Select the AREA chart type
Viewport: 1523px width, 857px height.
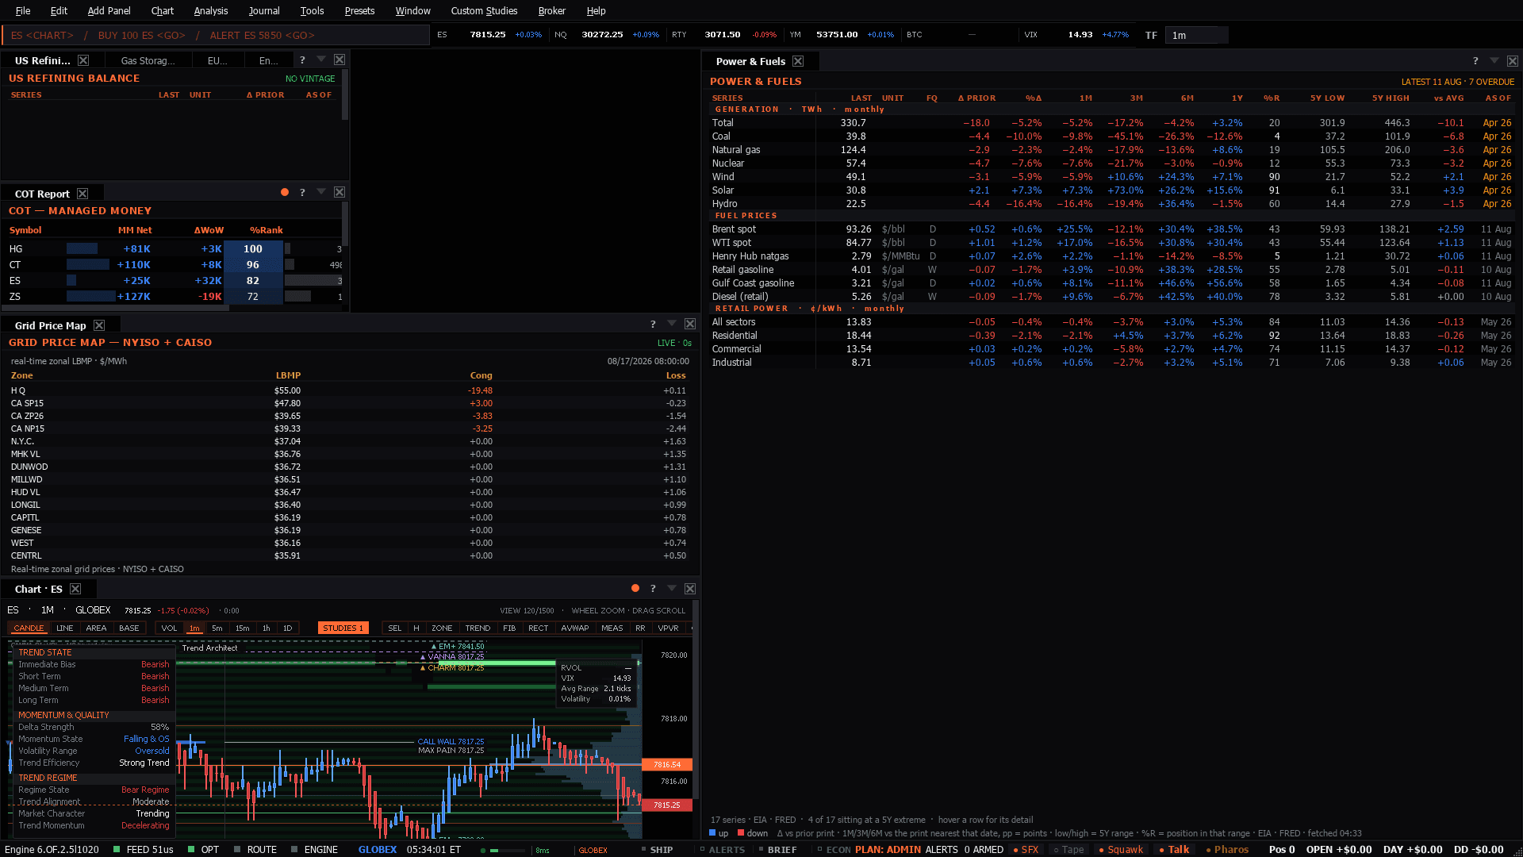tap(96, 628)
